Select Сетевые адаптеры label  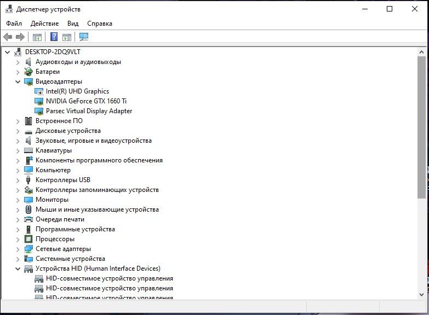click(63, 249)
